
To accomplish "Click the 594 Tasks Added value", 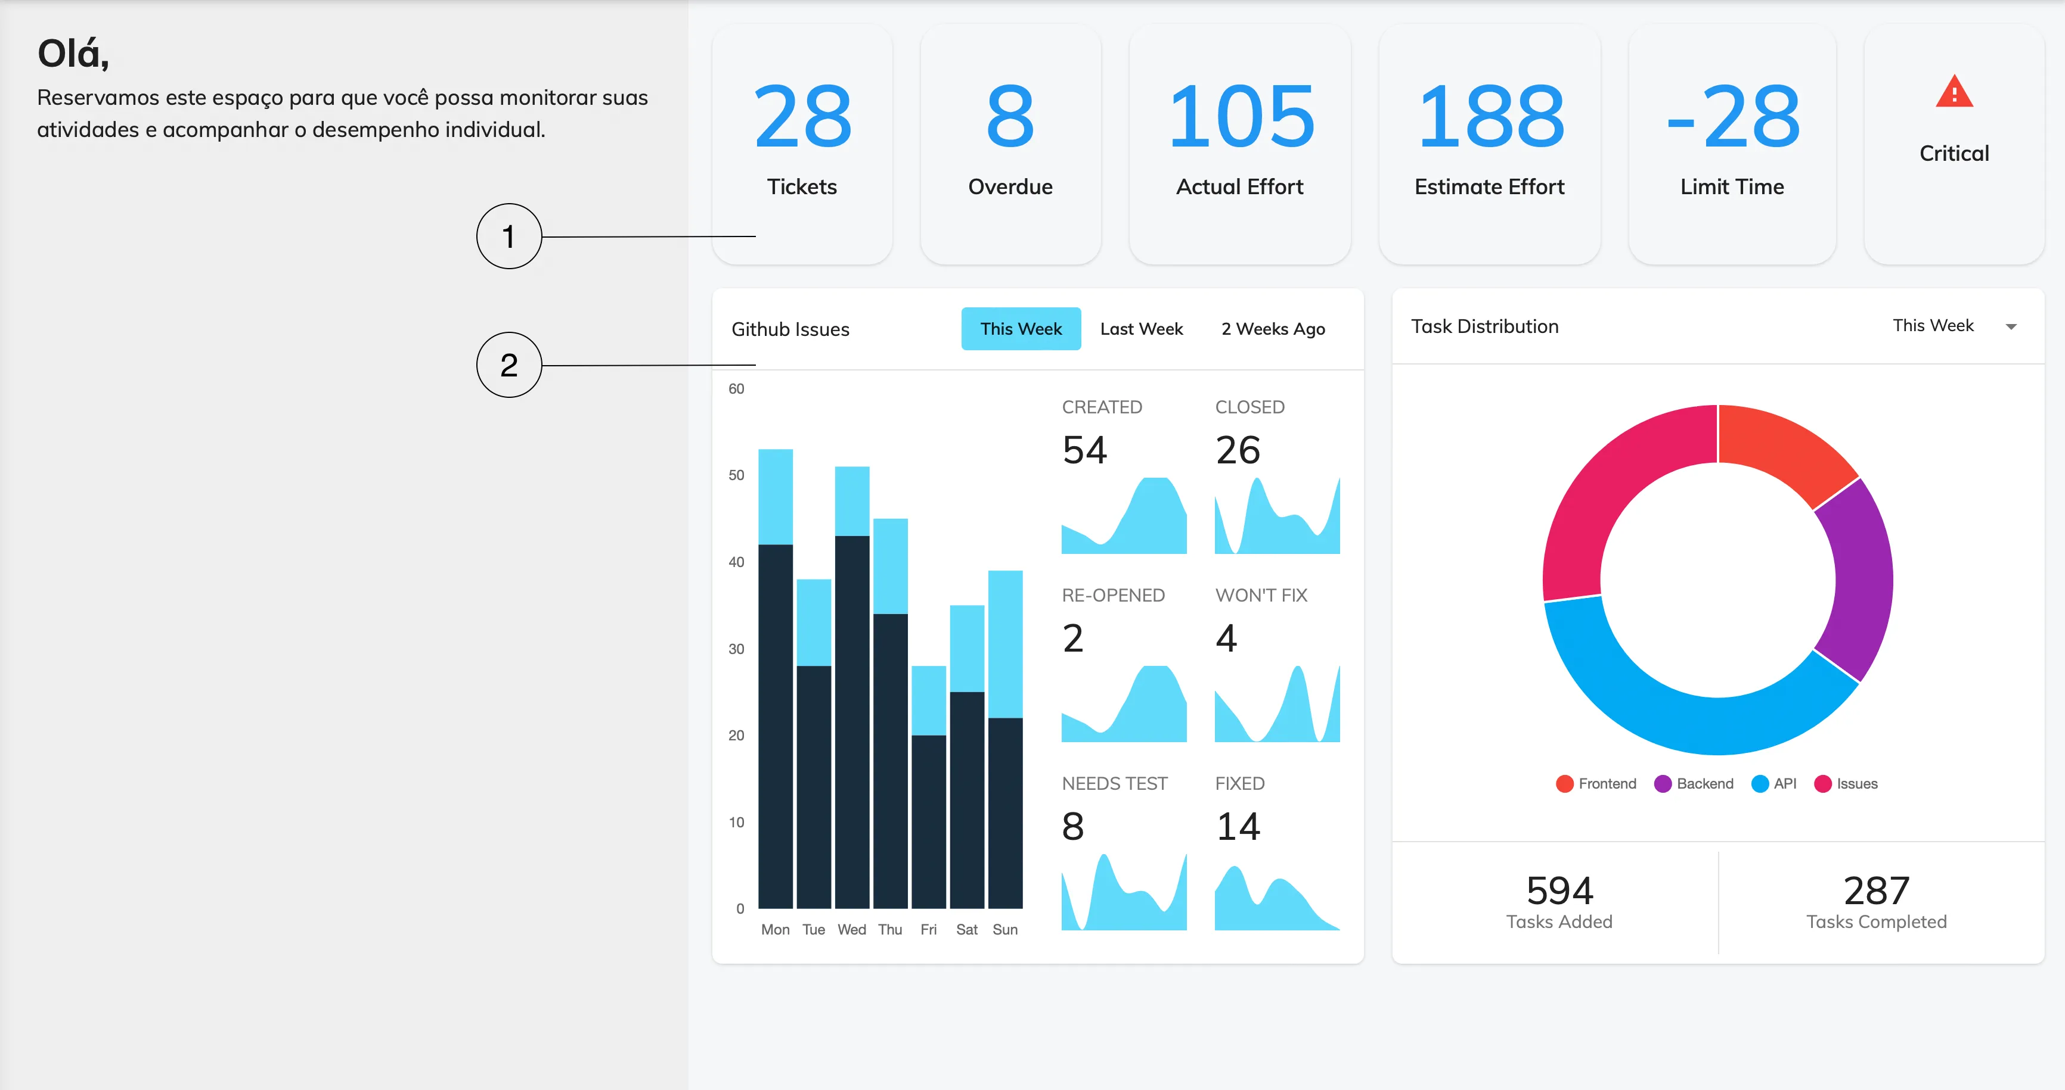I will [1559, 890].
